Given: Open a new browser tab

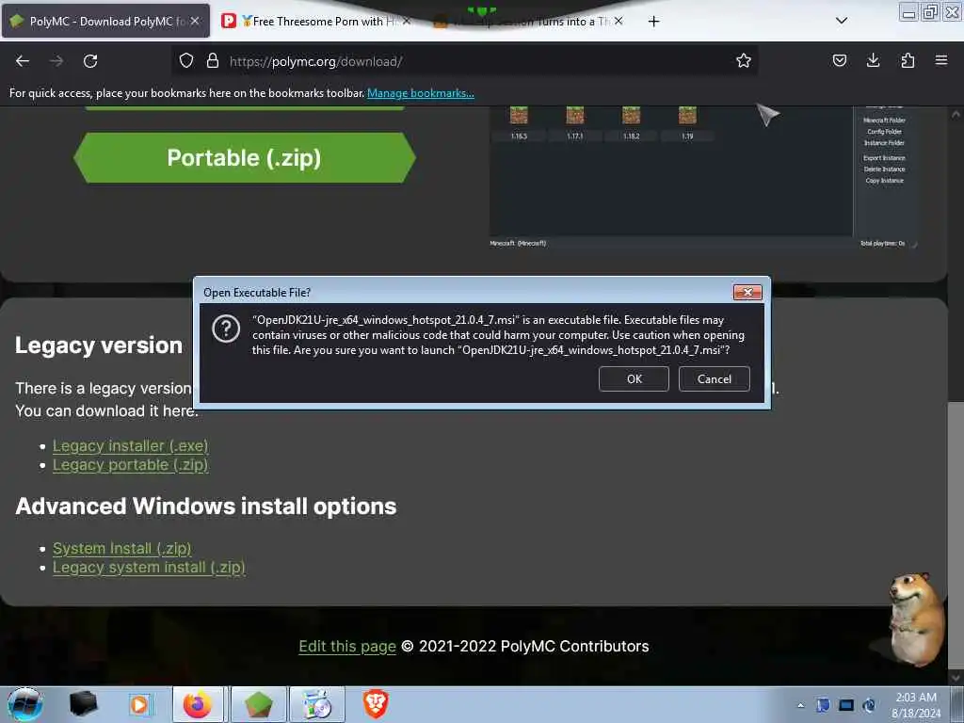Looking at the screenshot, I should [653, 22].
